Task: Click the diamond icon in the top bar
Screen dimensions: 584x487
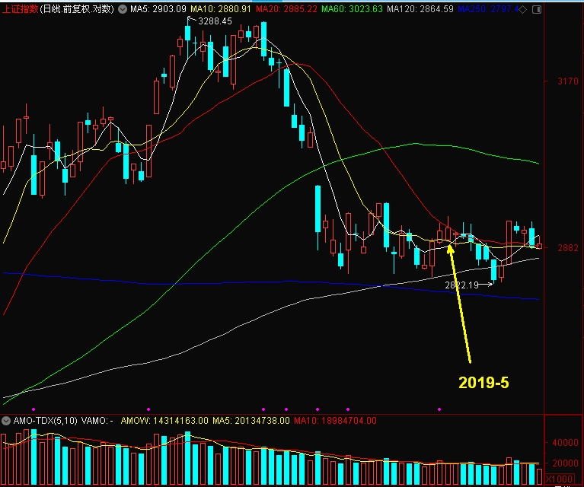Action: [523, 10]
